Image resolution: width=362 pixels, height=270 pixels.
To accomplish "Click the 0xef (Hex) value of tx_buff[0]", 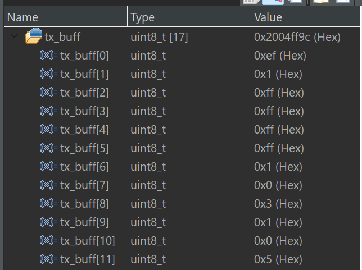I will (280, 56).
